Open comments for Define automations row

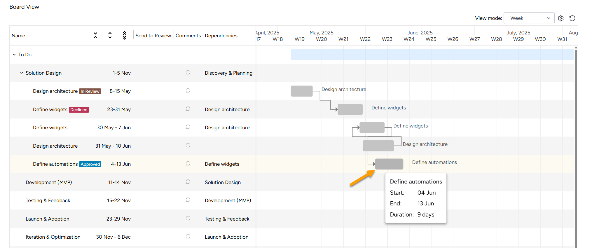pos(188,164)
